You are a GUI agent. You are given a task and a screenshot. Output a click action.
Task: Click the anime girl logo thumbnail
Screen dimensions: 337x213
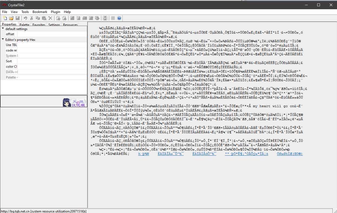[74, 102]
